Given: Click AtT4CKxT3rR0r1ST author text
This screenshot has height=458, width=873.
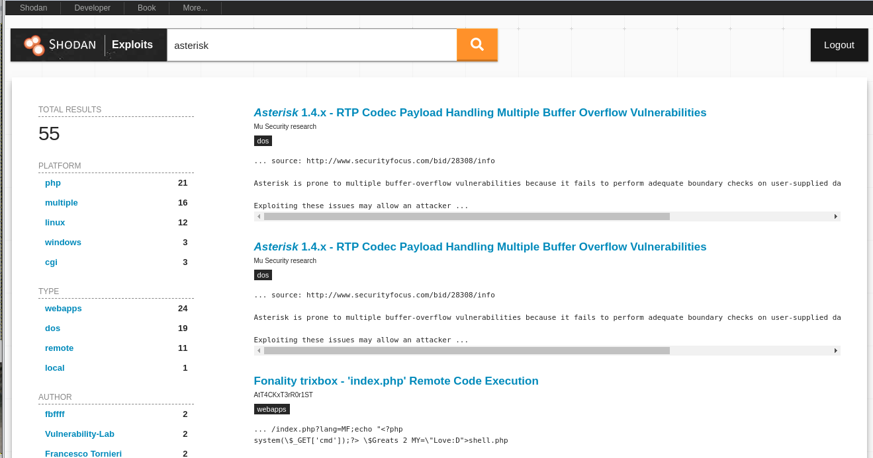Looking at the screenshot, I should coord(283,395).
